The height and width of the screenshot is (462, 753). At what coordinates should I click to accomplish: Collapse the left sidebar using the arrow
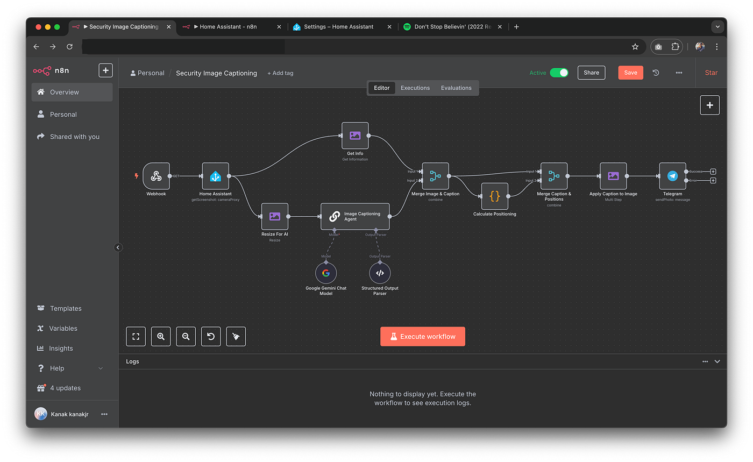click(x=118, y=247)
